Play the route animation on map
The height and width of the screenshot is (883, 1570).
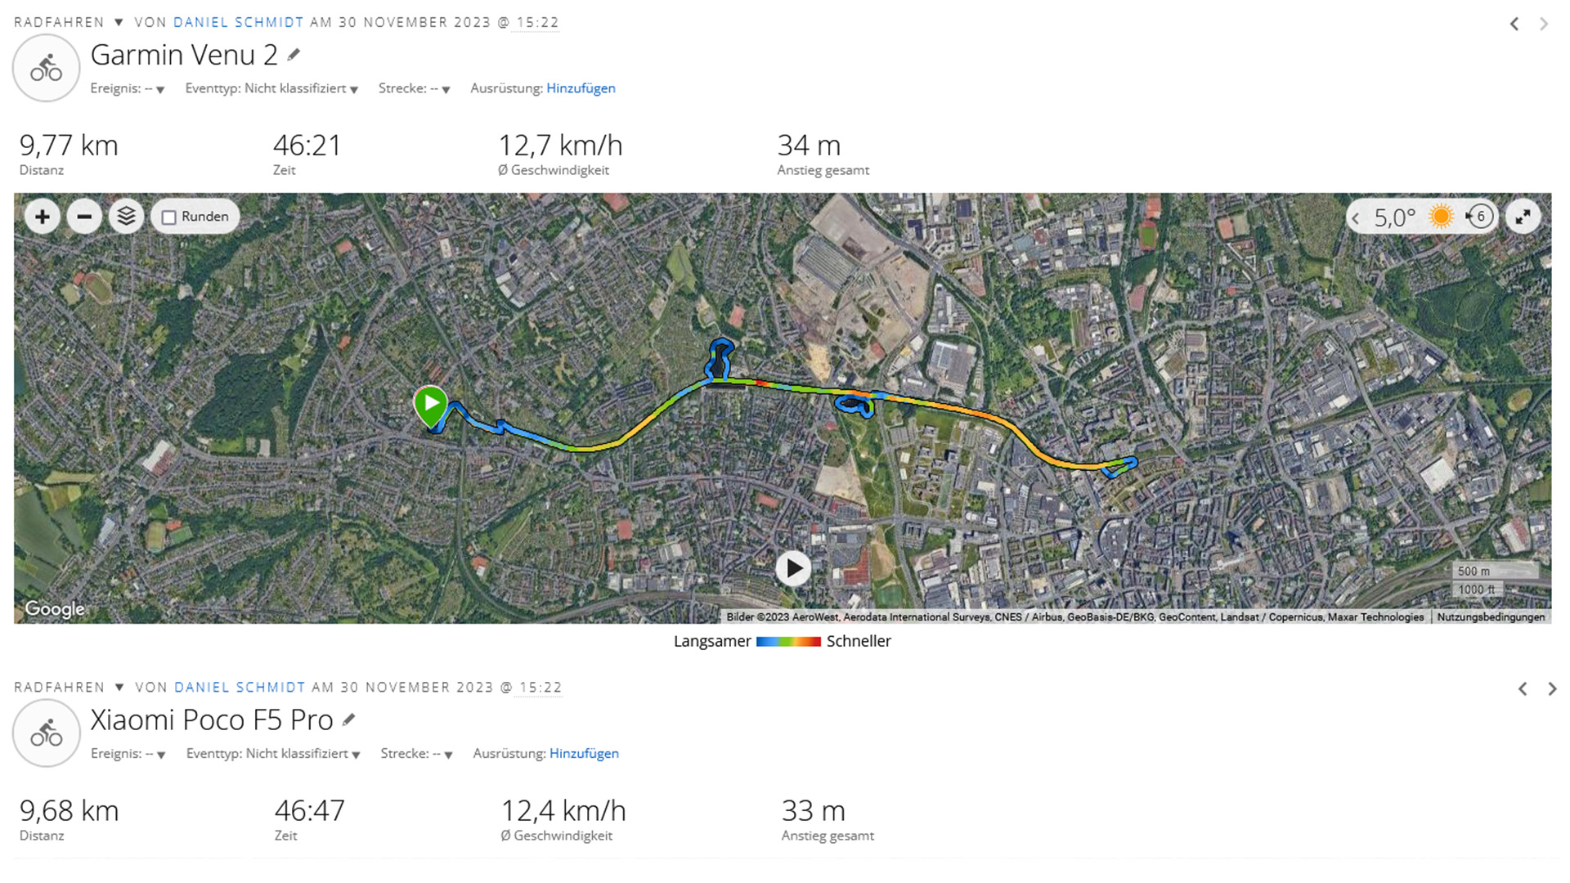[792, 568]
